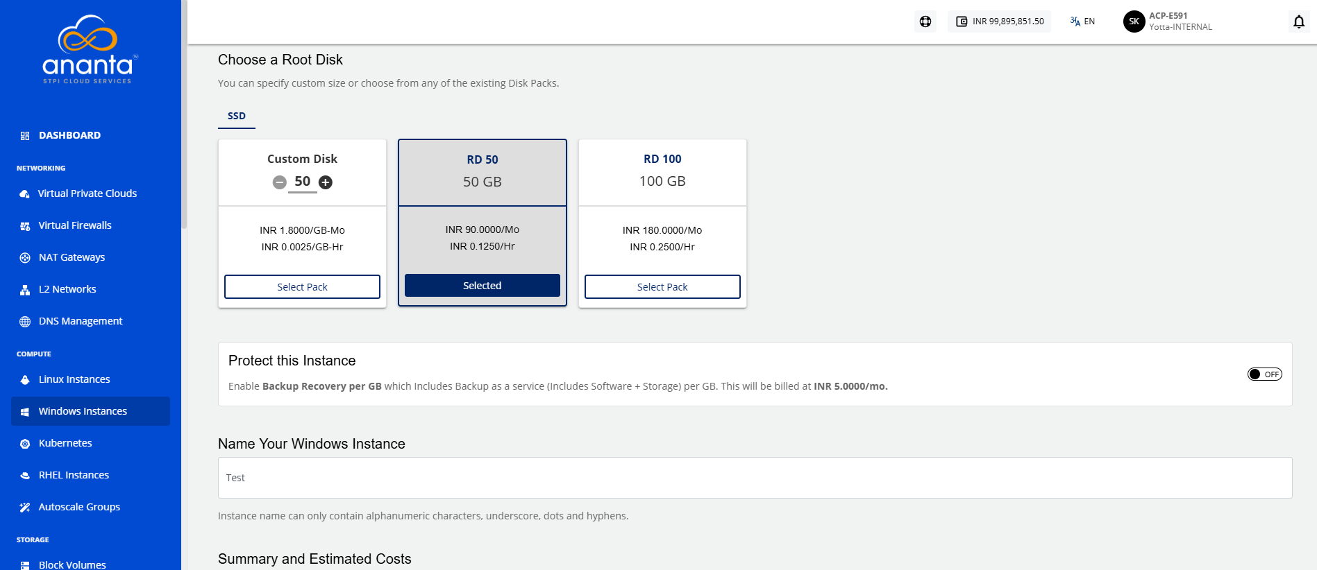
Task: Click the RHEL Instances hat icon
Action: point(25,476)
